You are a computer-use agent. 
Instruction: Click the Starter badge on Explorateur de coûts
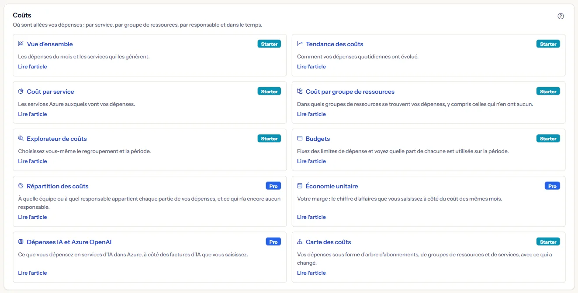click(269, 139)
